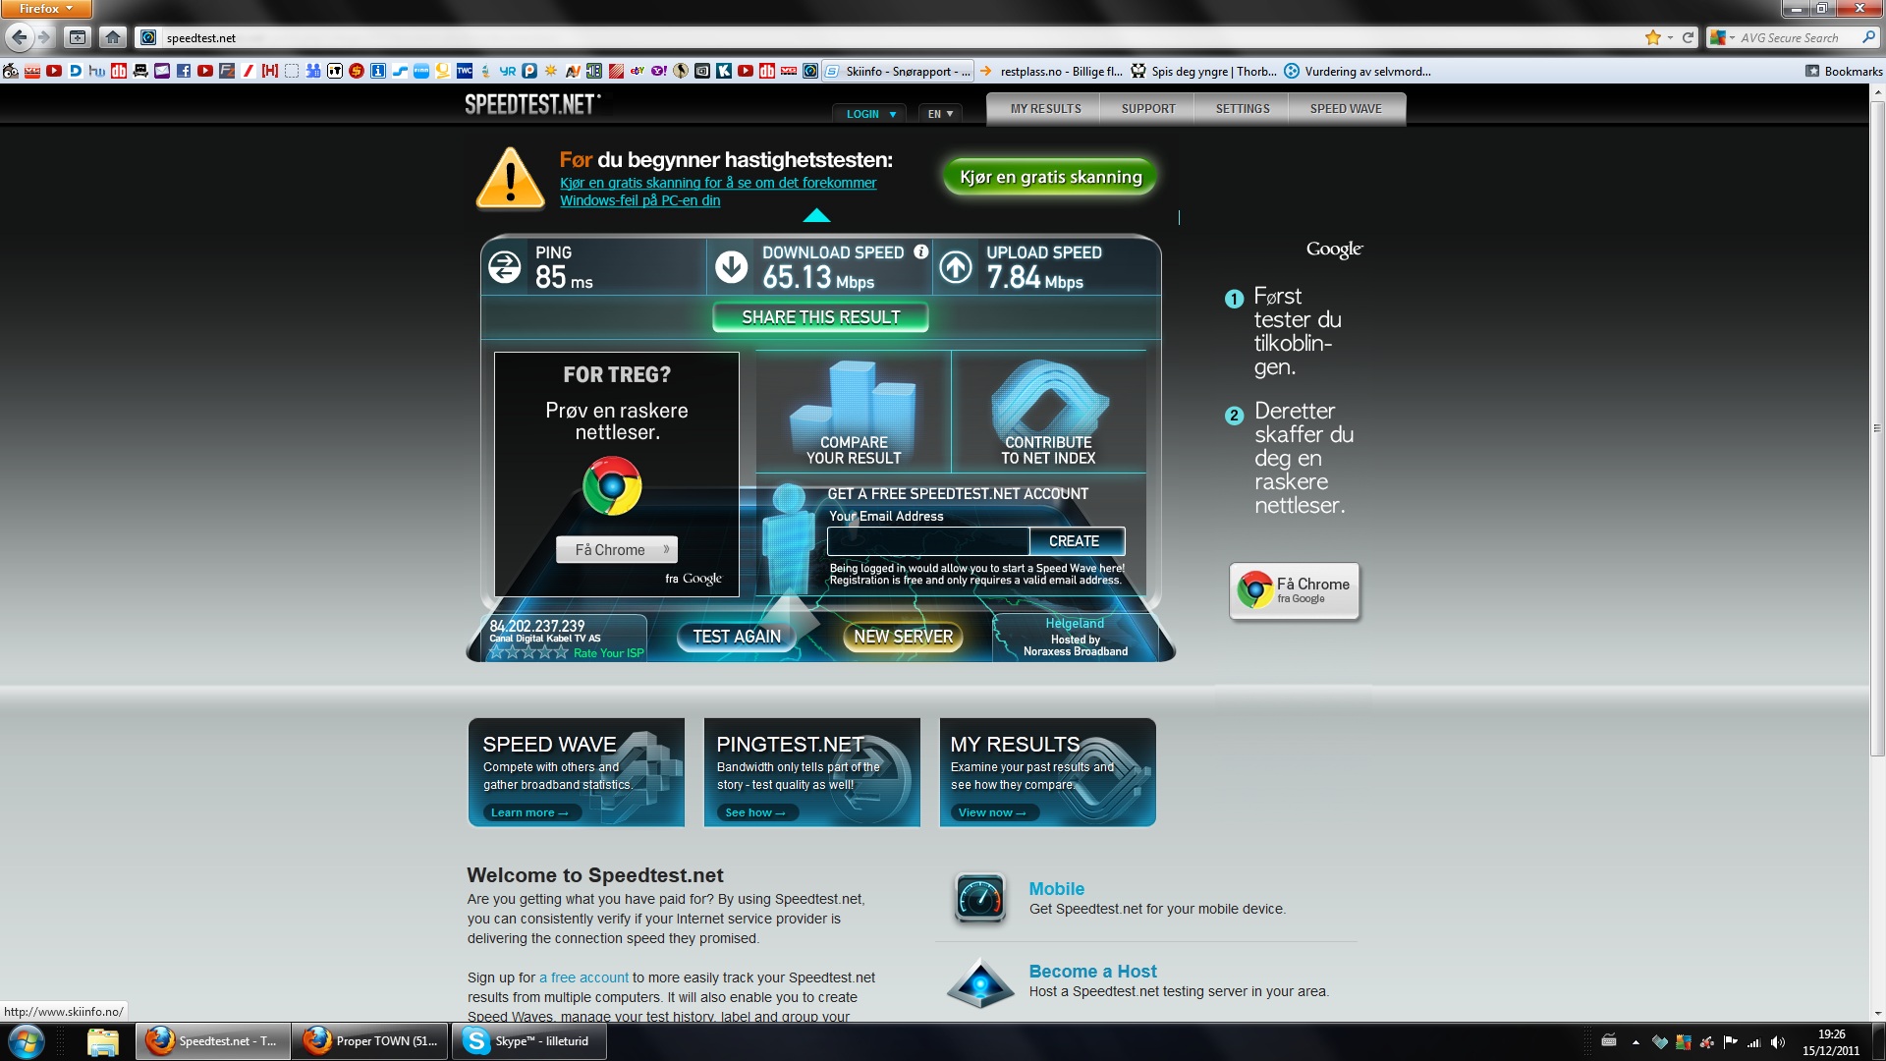This screenshot has width=1886, height=1061.
Task: Click Learn more under Speed Wave
Action: [x=529, y=812]
